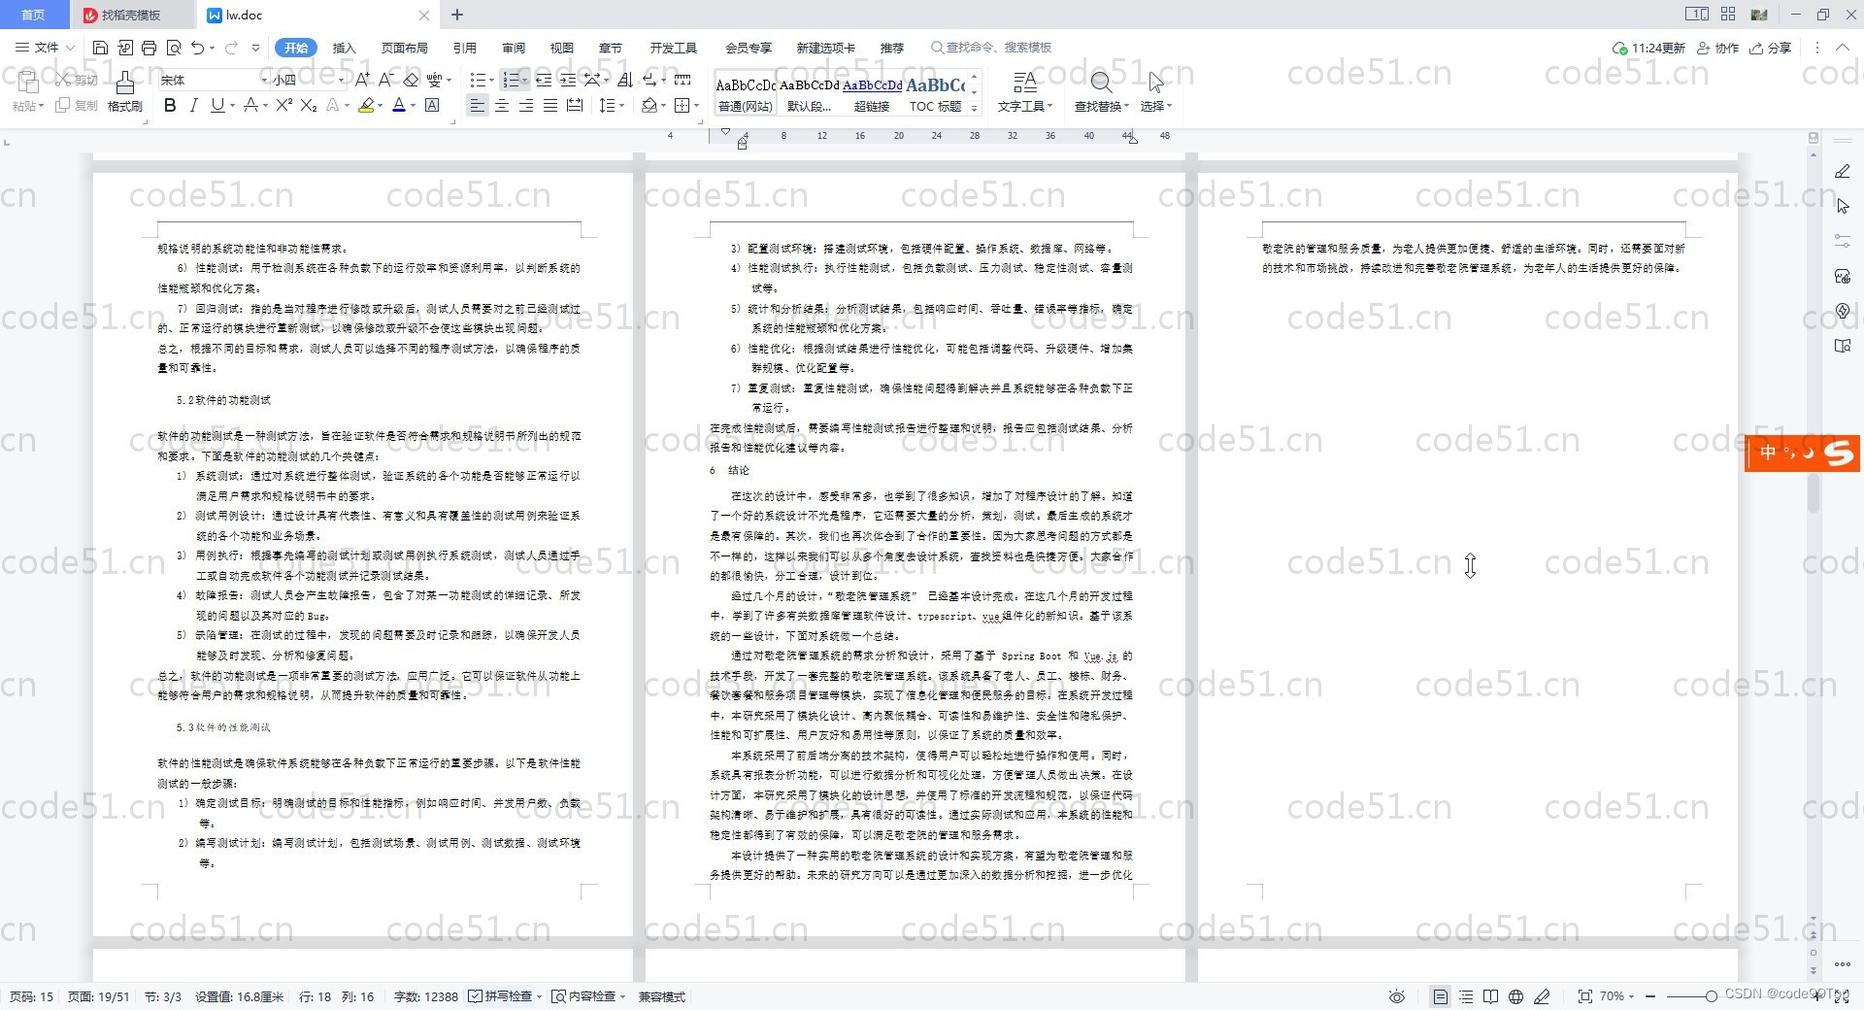Screen dimensions: 1864x1010
Task: Click the Save icon in quick toolbar
Action: [100, 48]
